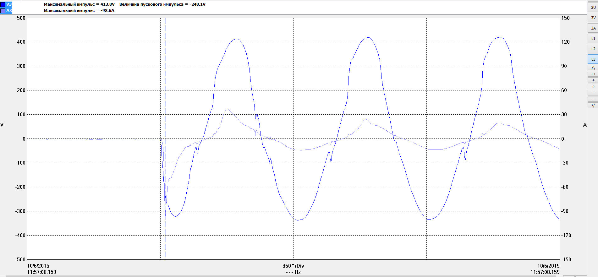Viewport: 598px width, 277px height.
Task: Click the --- Hz frequency label
Action: coord(293,272)
